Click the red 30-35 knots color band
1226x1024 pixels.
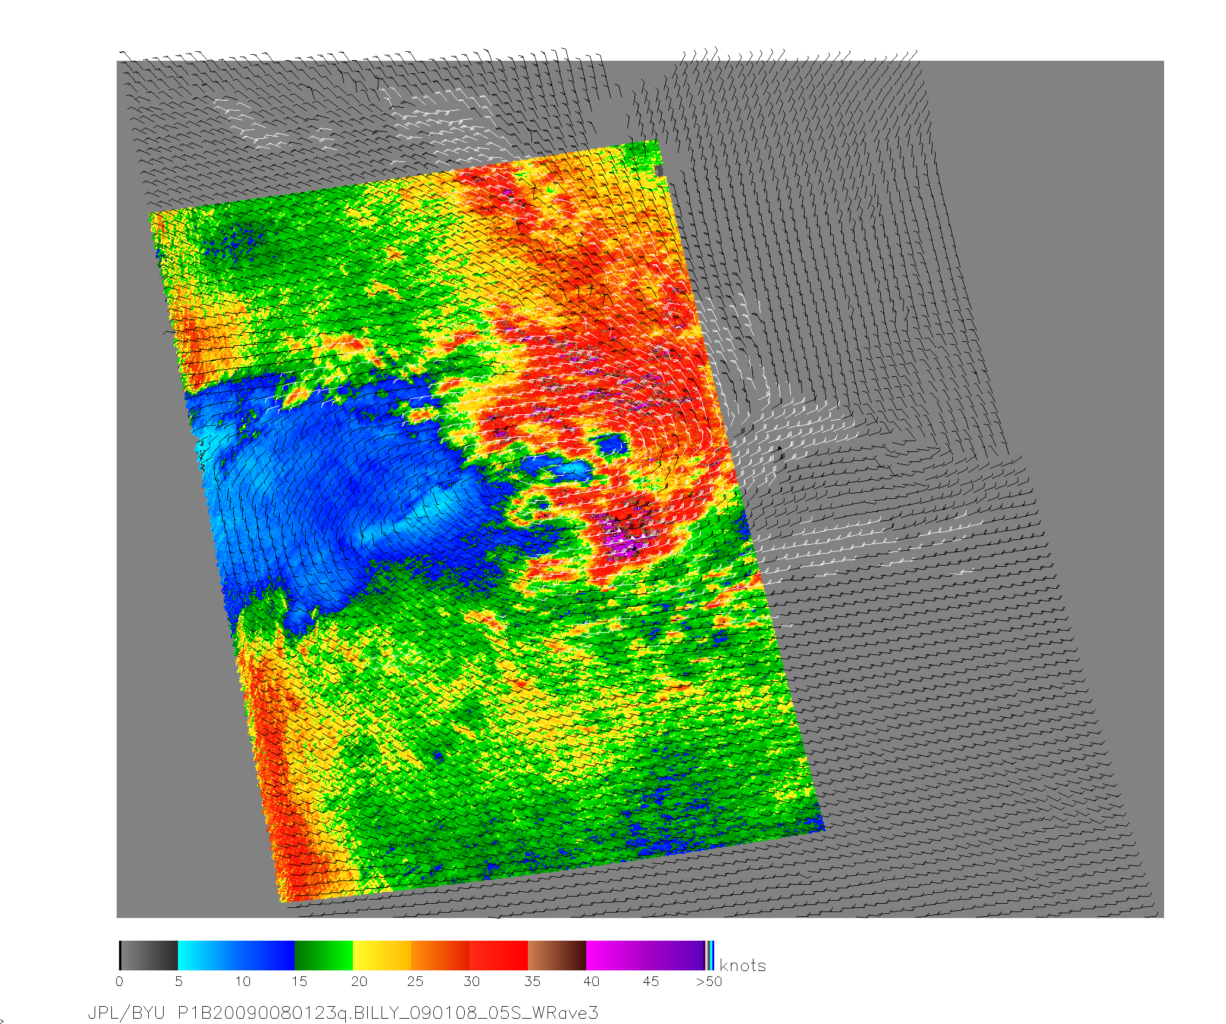pyautogui.click(x=499, y=956)
